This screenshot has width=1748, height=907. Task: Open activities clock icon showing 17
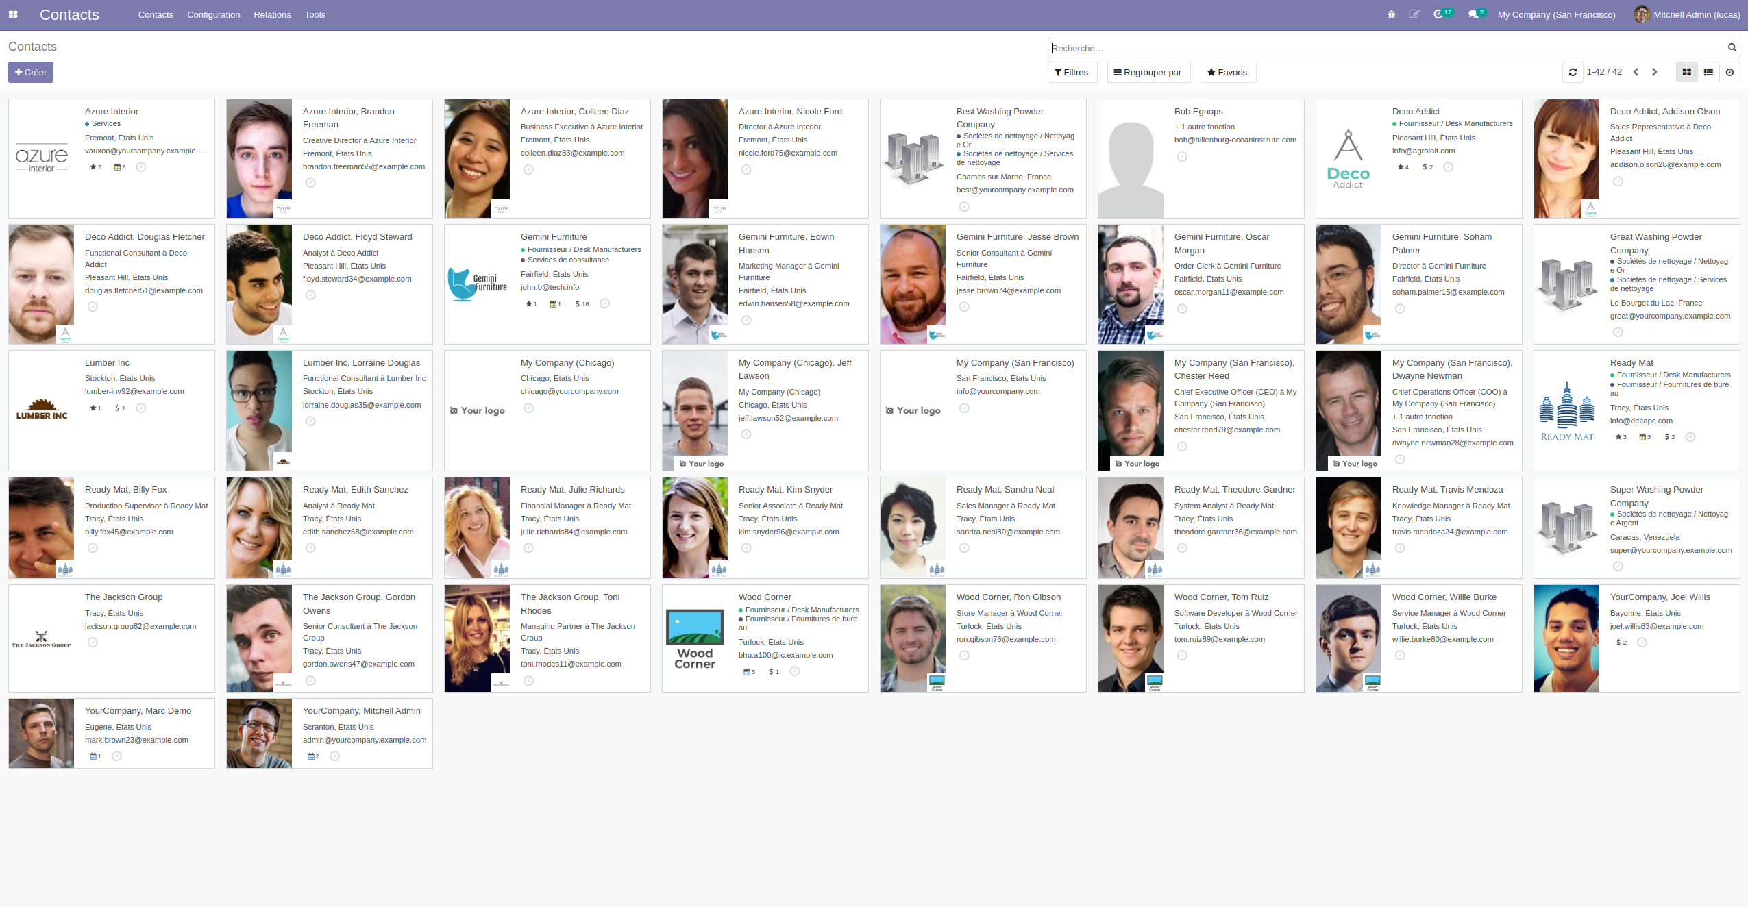pyautogui.click(x=1442, y=14)
